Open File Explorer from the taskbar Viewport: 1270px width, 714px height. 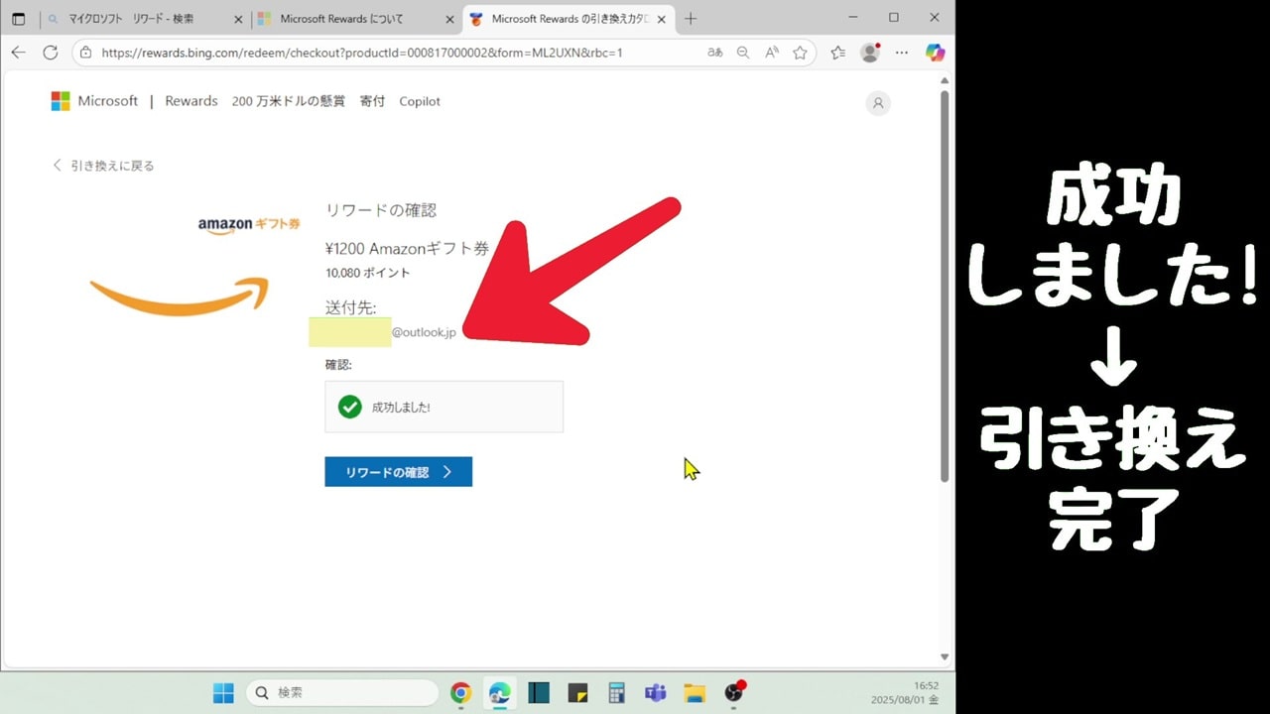[x=694, y=693]
